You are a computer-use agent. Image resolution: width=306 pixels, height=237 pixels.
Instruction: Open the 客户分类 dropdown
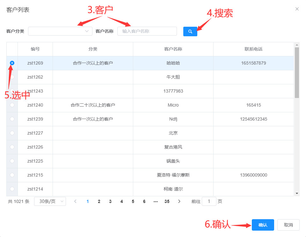pyautogui.click(x=60, y=31)
